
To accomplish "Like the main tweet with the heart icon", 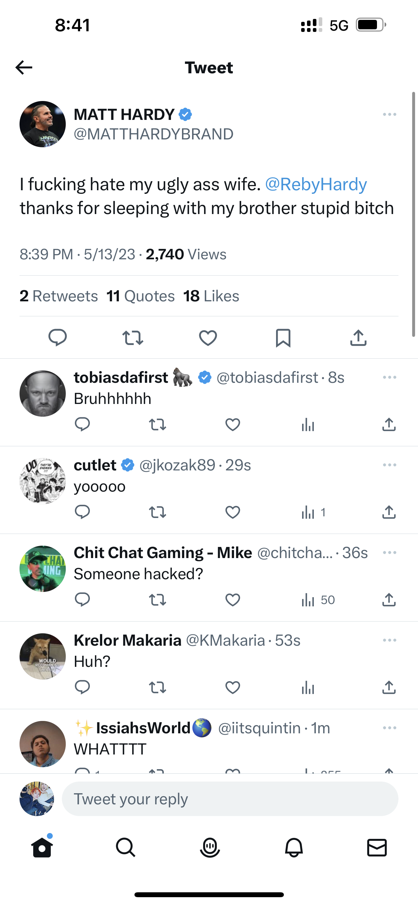I will 208,338.
